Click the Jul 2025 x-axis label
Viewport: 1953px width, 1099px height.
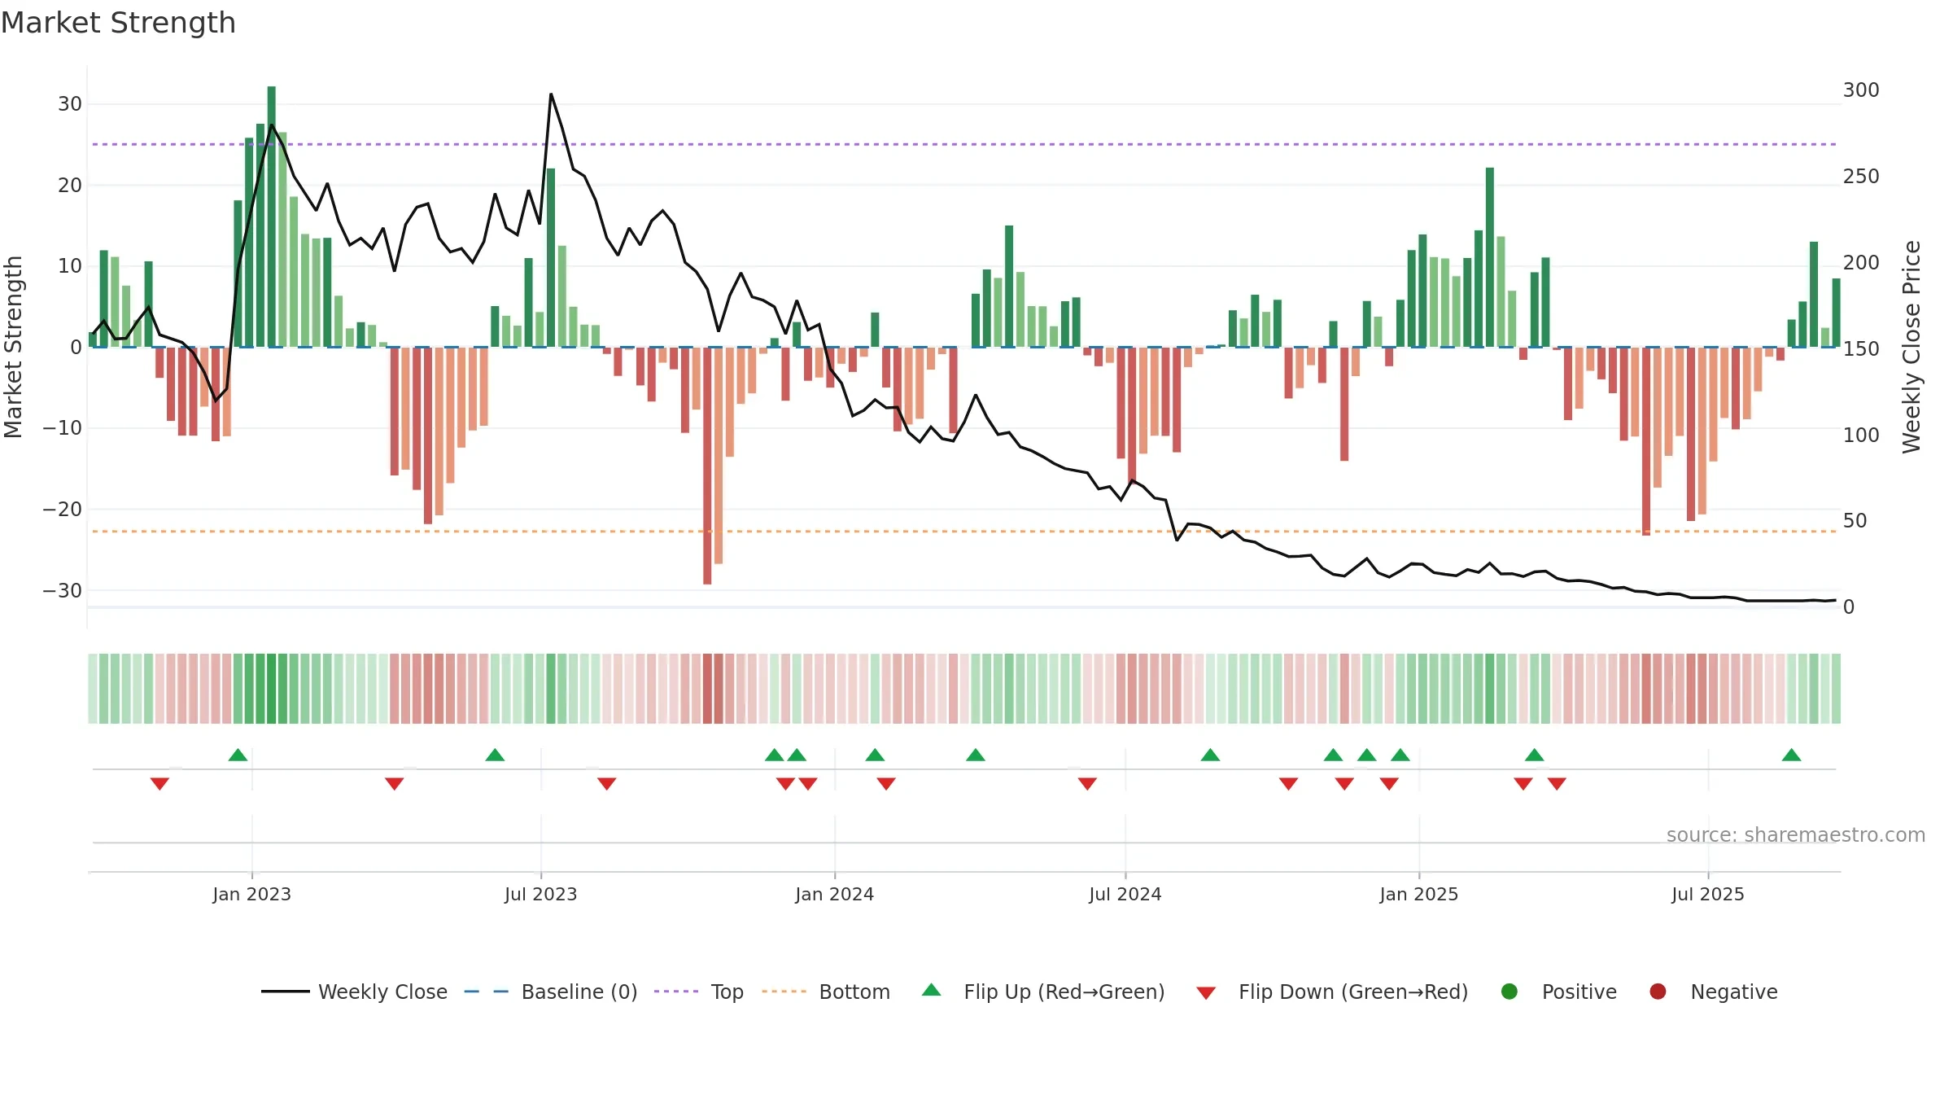[1707, 895]
